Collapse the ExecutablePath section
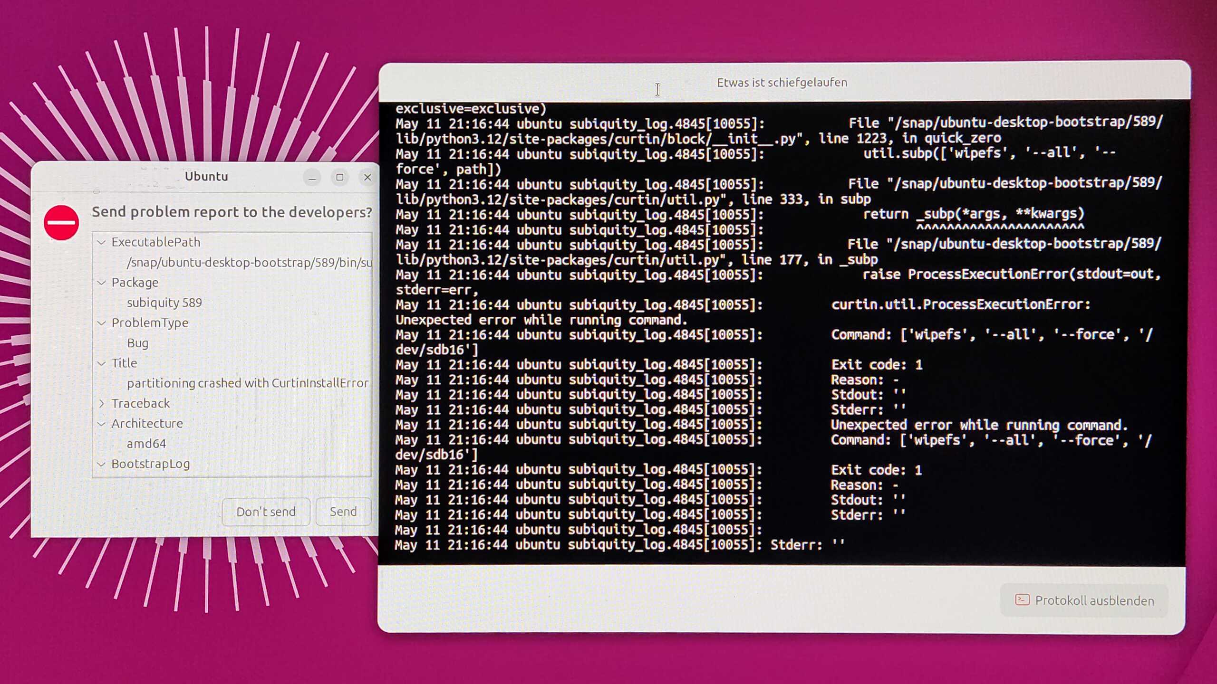Viewport: 1217px width, 684px height. tap(101, 242)
